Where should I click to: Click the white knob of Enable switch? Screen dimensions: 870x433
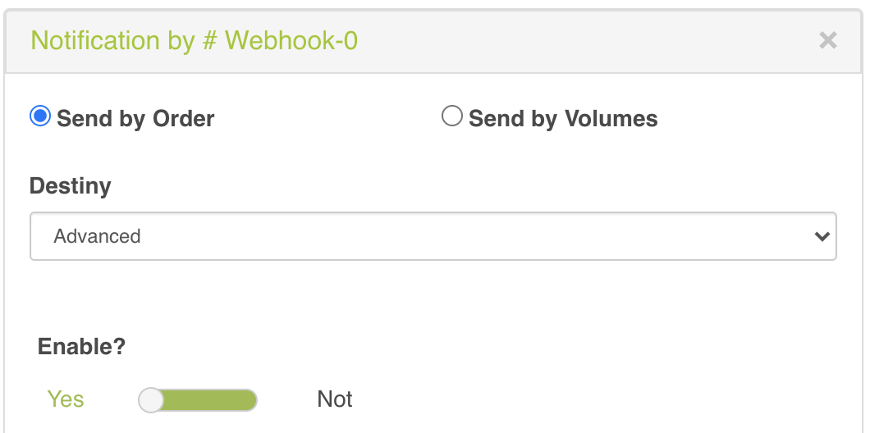(x=152, y=400)
